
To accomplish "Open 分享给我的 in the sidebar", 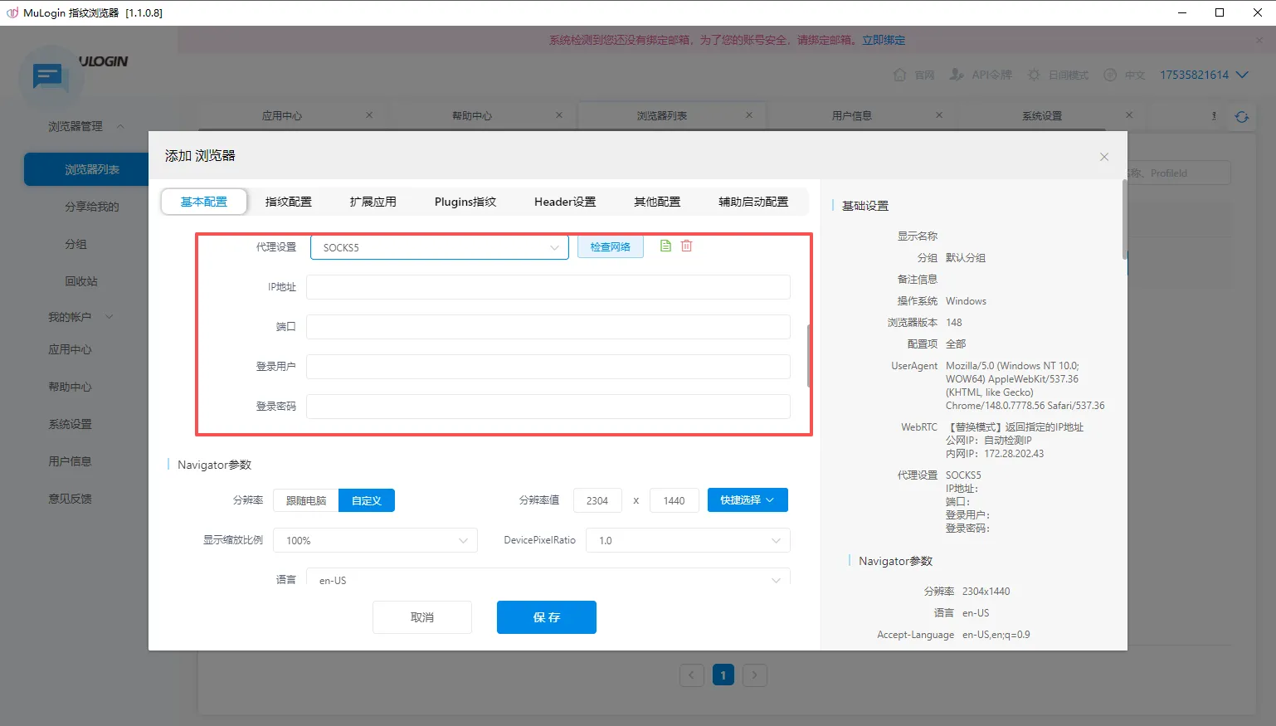I will coord(92,207).
